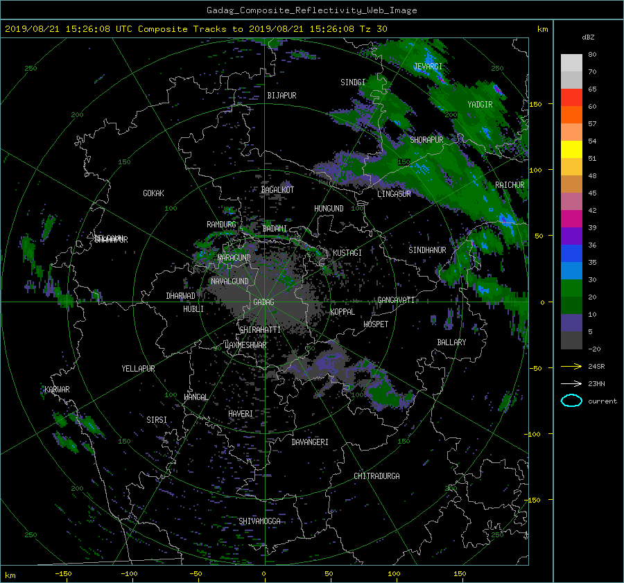Click the NARAGUND city label
Image resolution: width=624 pixels, height=583 pixels.
[x=234, y=258]
